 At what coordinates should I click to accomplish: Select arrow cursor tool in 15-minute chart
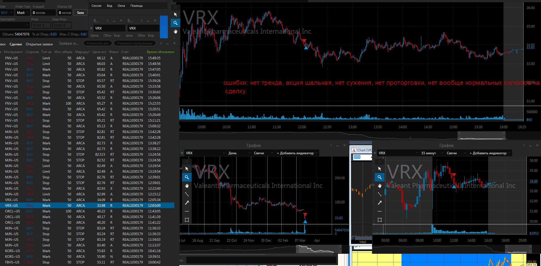click(x=380, y=169)
